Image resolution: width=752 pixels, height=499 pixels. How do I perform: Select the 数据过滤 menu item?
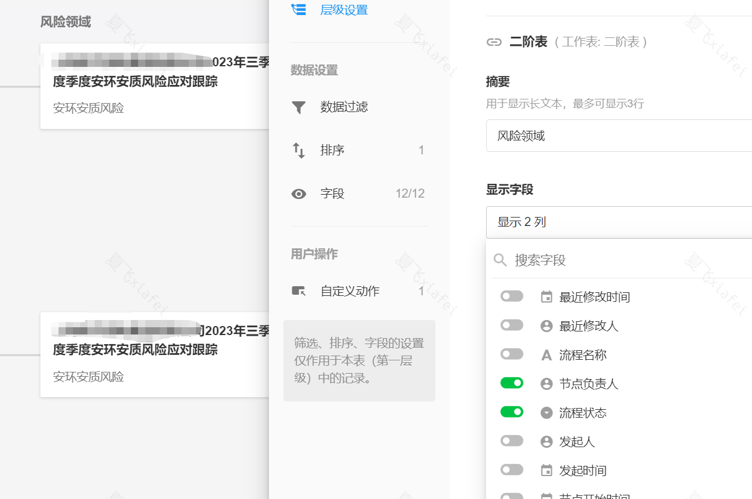click(344, 107)
